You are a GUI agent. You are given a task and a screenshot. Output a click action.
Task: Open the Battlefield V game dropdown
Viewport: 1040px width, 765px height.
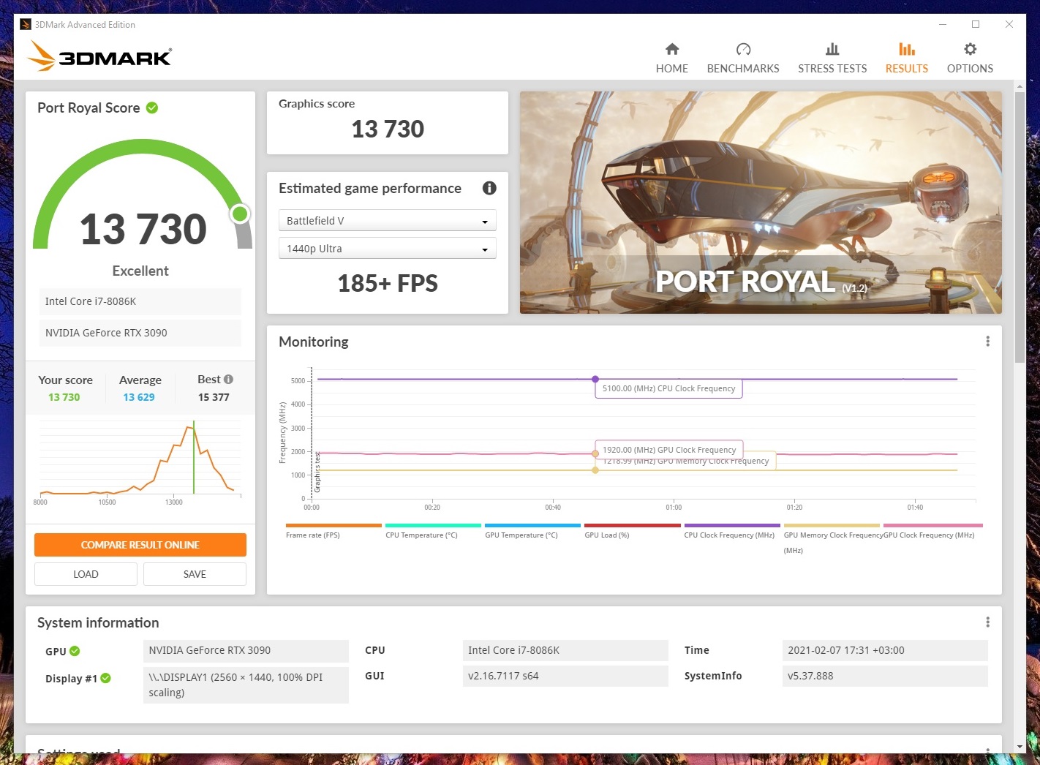(387, 220)
